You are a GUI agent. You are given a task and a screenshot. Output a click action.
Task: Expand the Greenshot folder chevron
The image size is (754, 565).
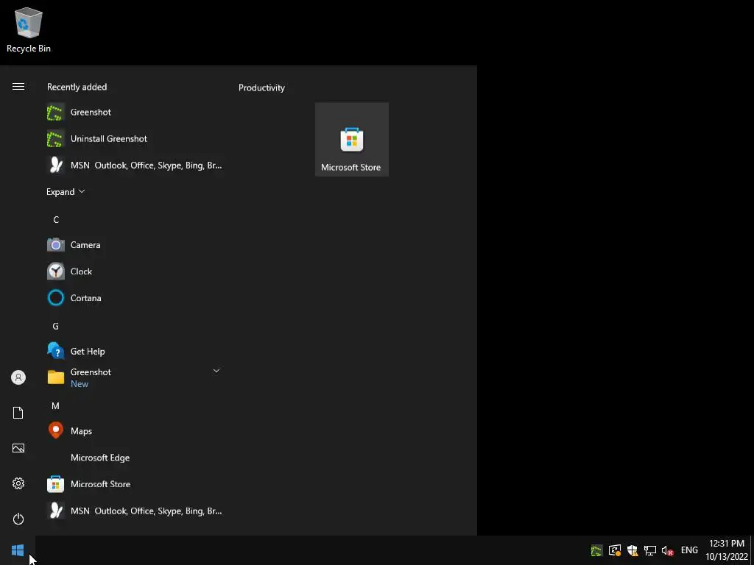click(x=216, y=371)
